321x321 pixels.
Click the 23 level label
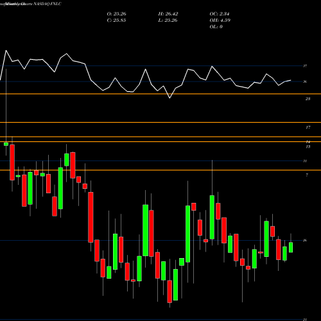(308, 99)
